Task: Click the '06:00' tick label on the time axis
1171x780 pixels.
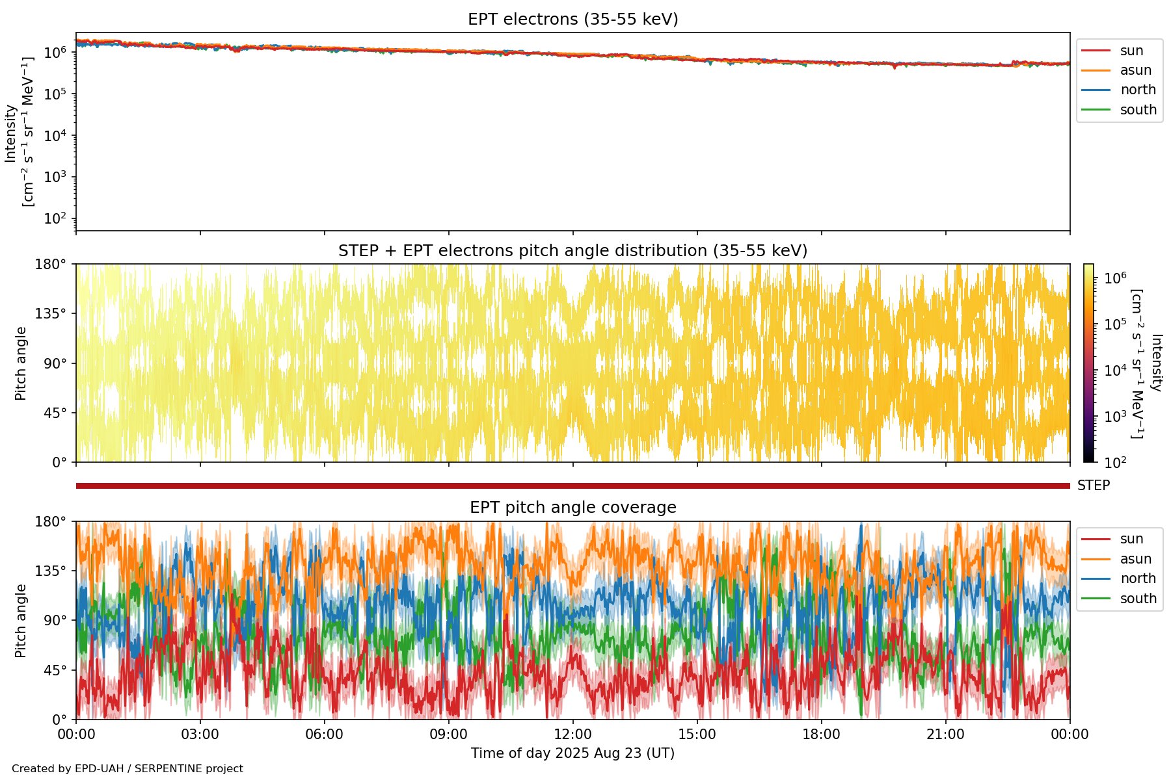Action: tap(324, 734)
